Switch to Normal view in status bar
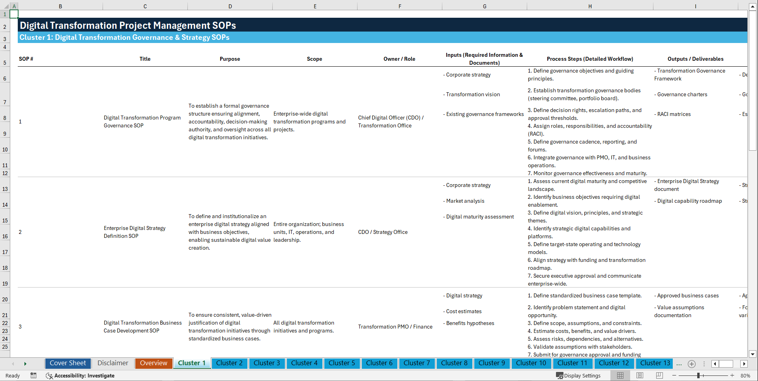Viewport: 758px width, 381px height. pos(620,375)
